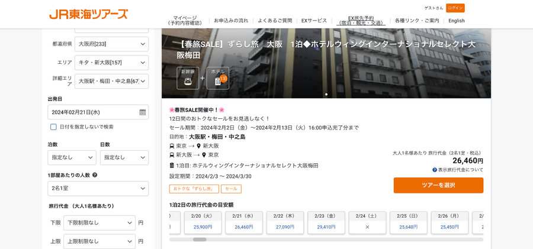Open EXサービス menu item
This screenshot has height=249, width=533.
(x=314, y=20)
